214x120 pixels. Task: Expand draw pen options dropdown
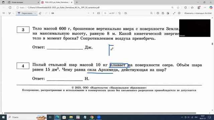pyautogui.click(x=35, y=13)
